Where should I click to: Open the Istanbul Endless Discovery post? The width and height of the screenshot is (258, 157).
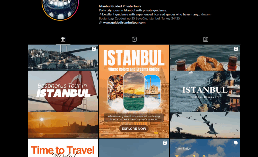pyautogui.click(x=205, y=91)
